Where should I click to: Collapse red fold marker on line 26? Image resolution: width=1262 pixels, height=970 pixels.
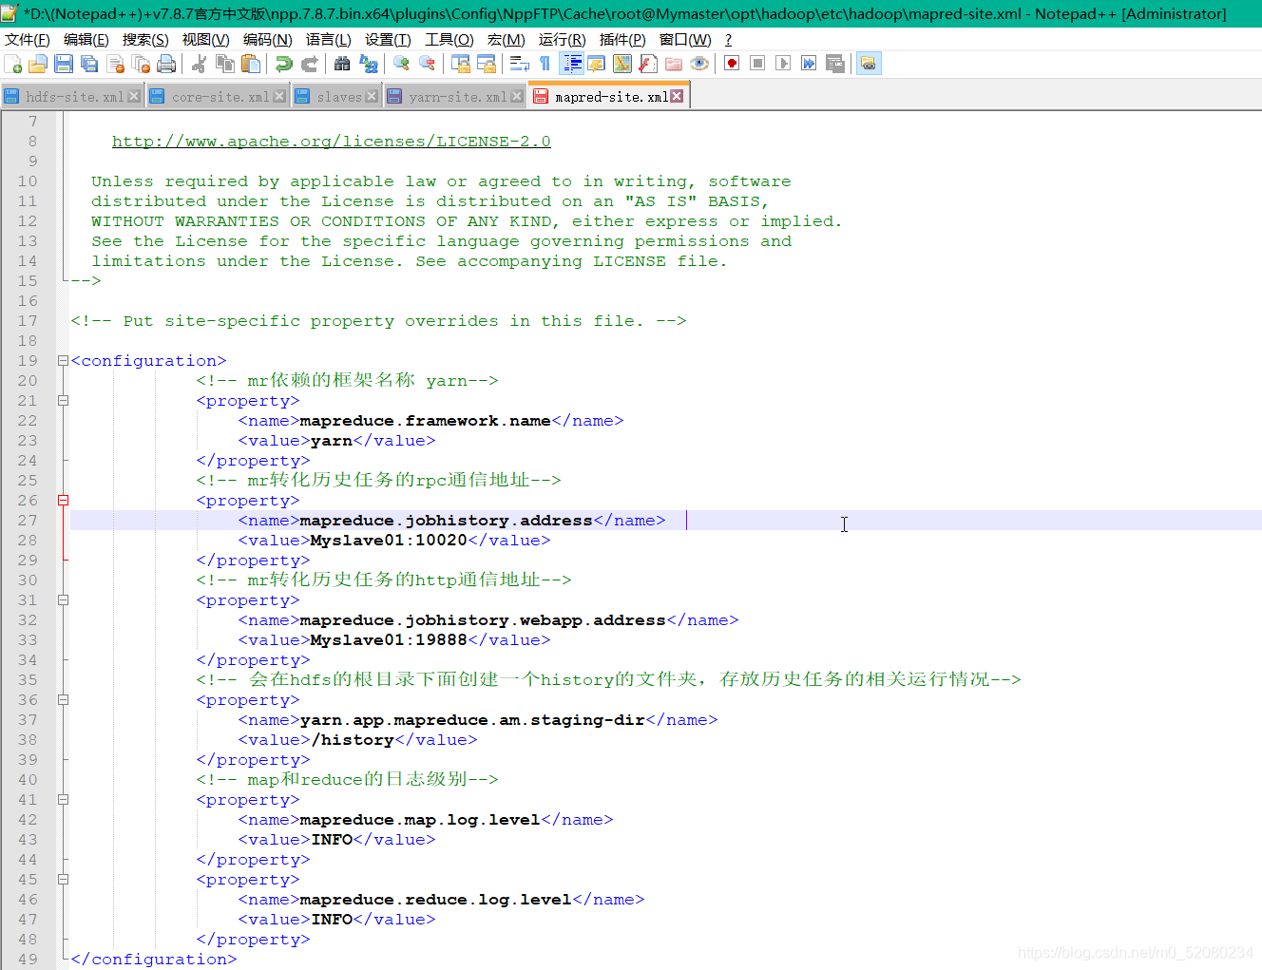(x=63, y=500)
